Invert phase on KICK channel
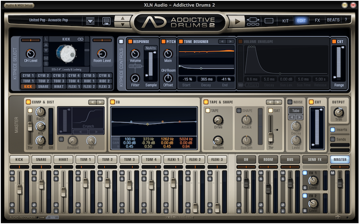 (x=12, y=205)
